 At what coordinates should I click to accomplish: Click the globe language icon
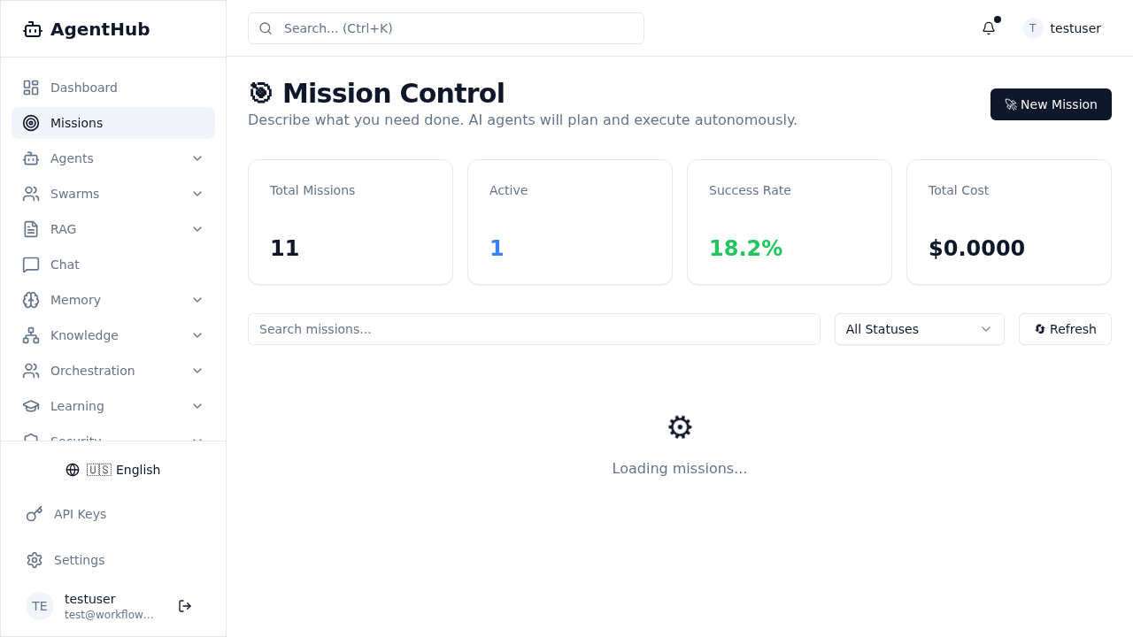[72, 470]
